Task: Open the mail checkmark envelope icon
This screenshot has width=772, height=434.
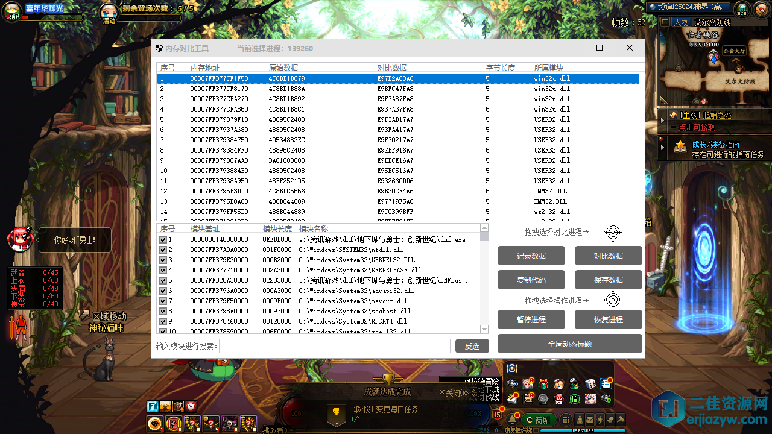Action: click(x=512, y=398)
